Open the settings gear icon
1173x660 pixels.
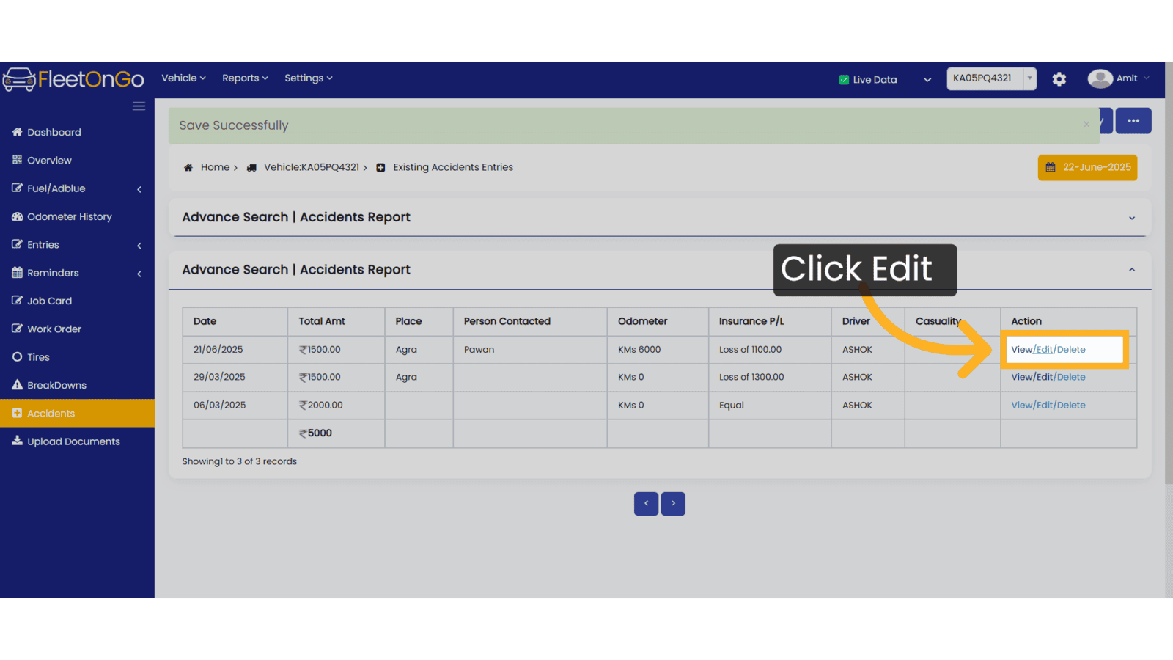click(x=1059, y=79)
